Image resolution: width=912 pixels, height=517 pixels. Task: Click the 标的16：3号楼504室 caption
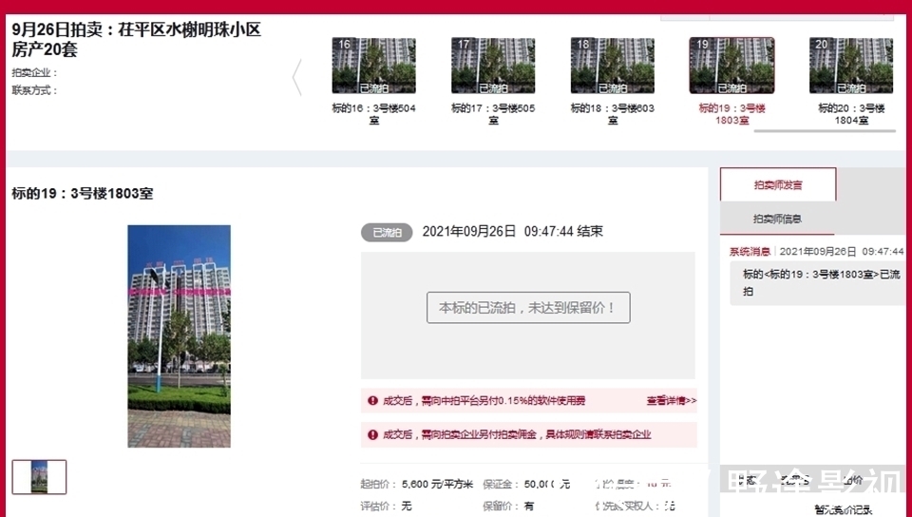pyautogui.click(x=374, y=114)
